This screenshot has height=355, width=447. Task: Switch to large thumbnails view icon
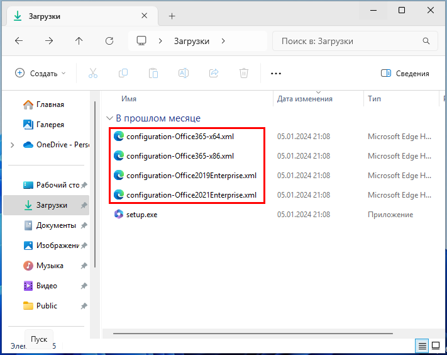(x=436, y=346)
